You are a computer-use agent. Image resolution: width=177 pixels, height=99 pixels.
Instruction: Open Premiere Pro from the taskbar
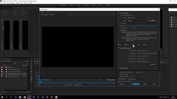[29, 97]
